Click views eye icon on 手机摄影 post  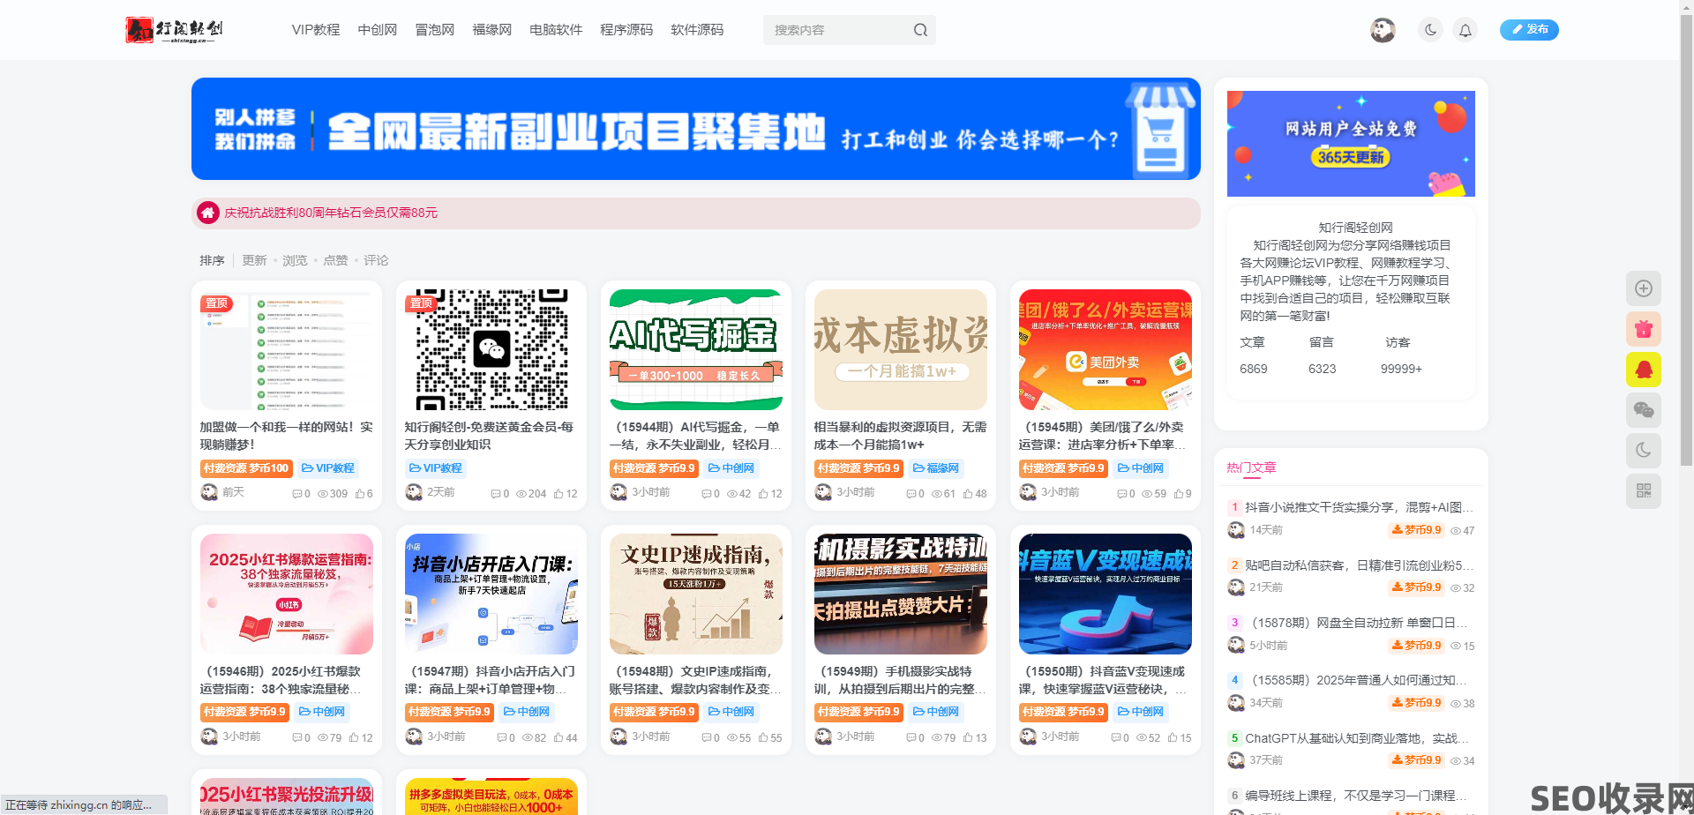pyautogui.click(x=936, y=738)
